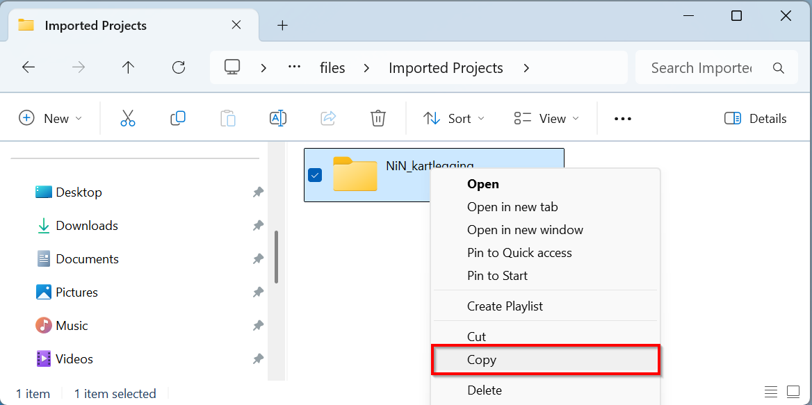Click the Delete trash can icon

click(377, 119)
